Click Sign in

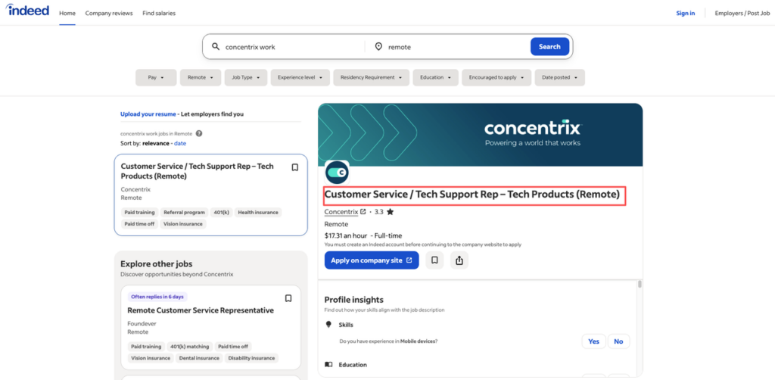[x=686, y=14]
